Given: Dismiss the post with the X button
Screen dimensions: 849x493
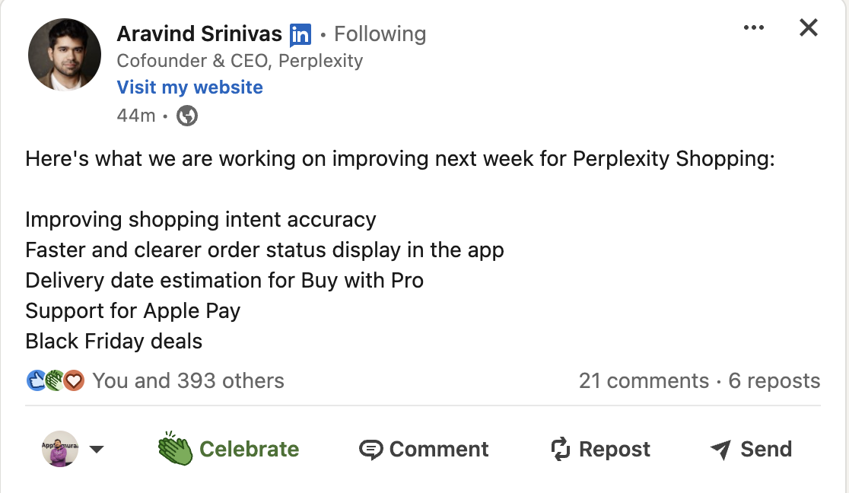Looking at the screenshot, I should (x=808, y=28).
